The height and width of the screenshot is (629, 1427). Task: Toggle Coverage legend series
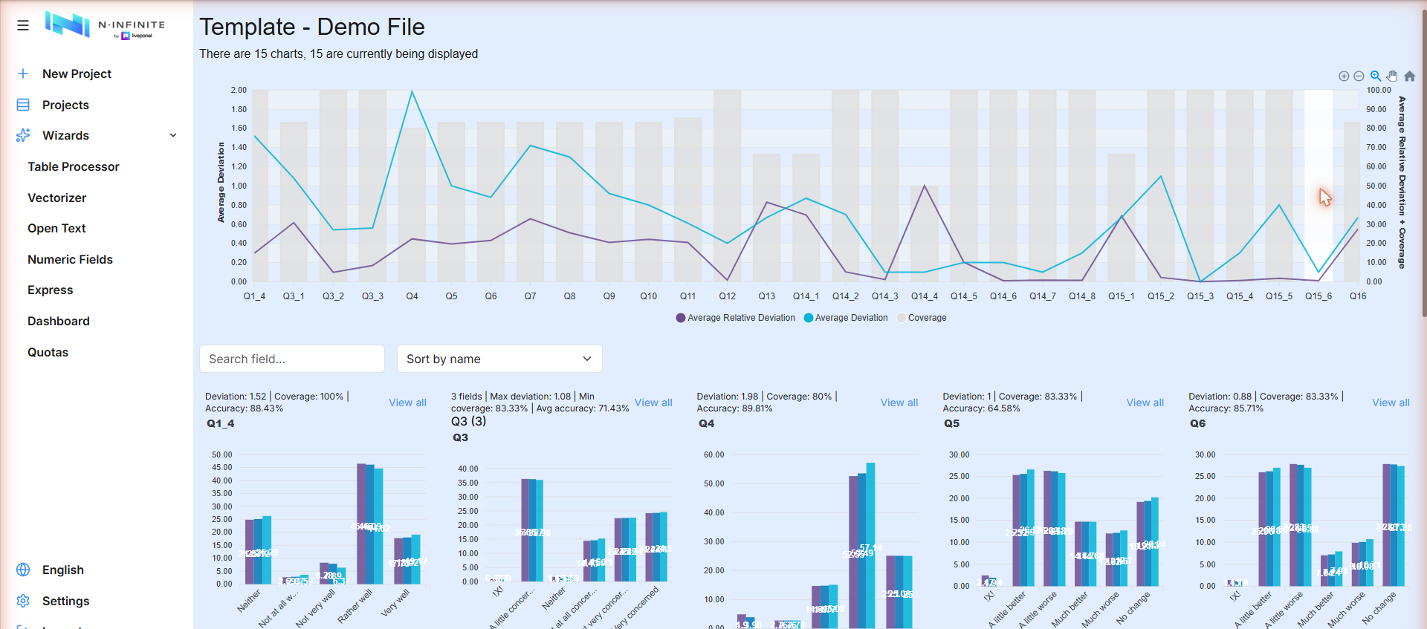922,318
